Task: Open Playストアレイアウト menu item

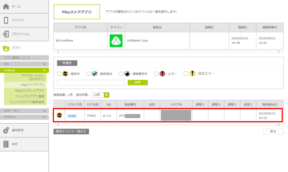Action: tap(30, 91)
